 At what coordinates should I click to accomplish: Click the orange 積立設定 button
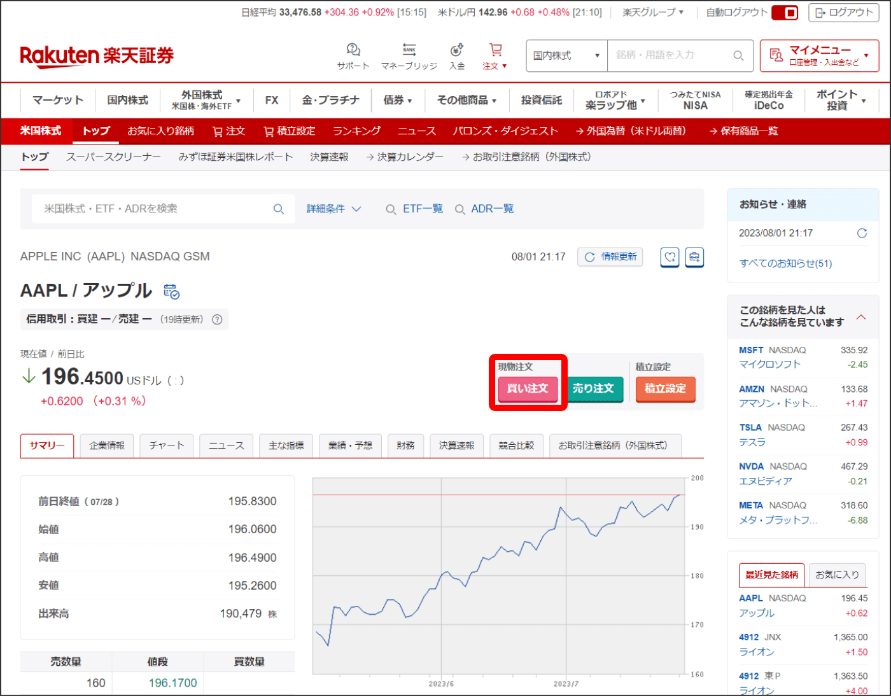click(665, 388)
